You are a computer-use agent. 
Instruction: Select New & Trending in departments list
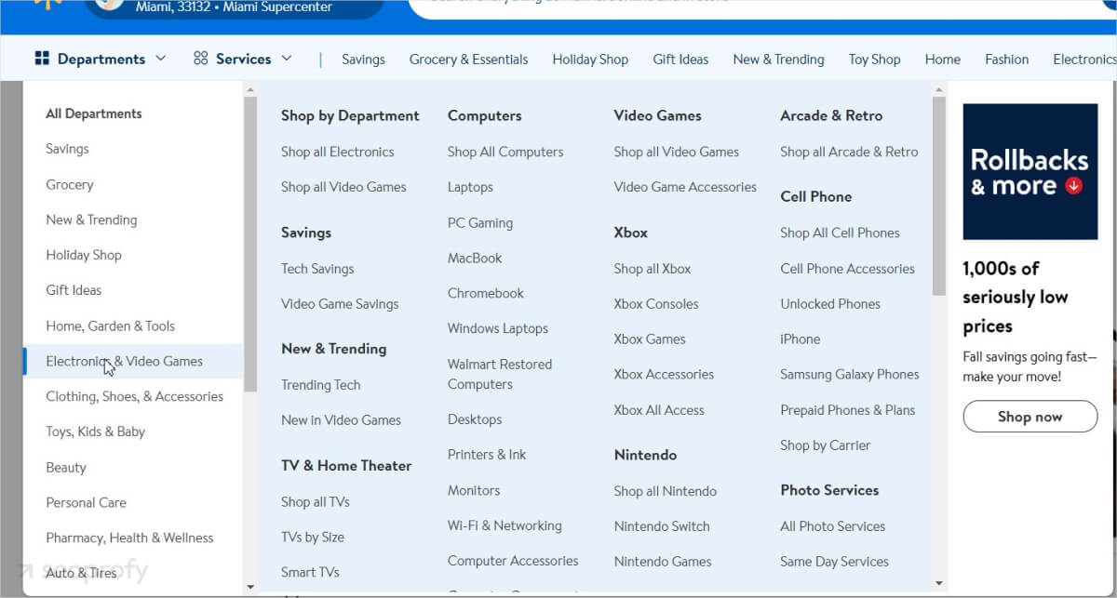(91, 219)
